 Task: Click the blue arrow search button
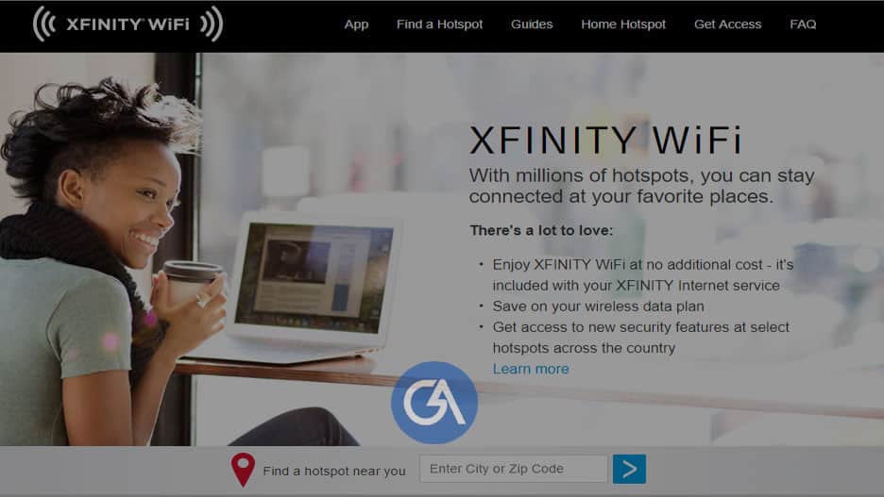pyautogui.click(x=629, y=469)
